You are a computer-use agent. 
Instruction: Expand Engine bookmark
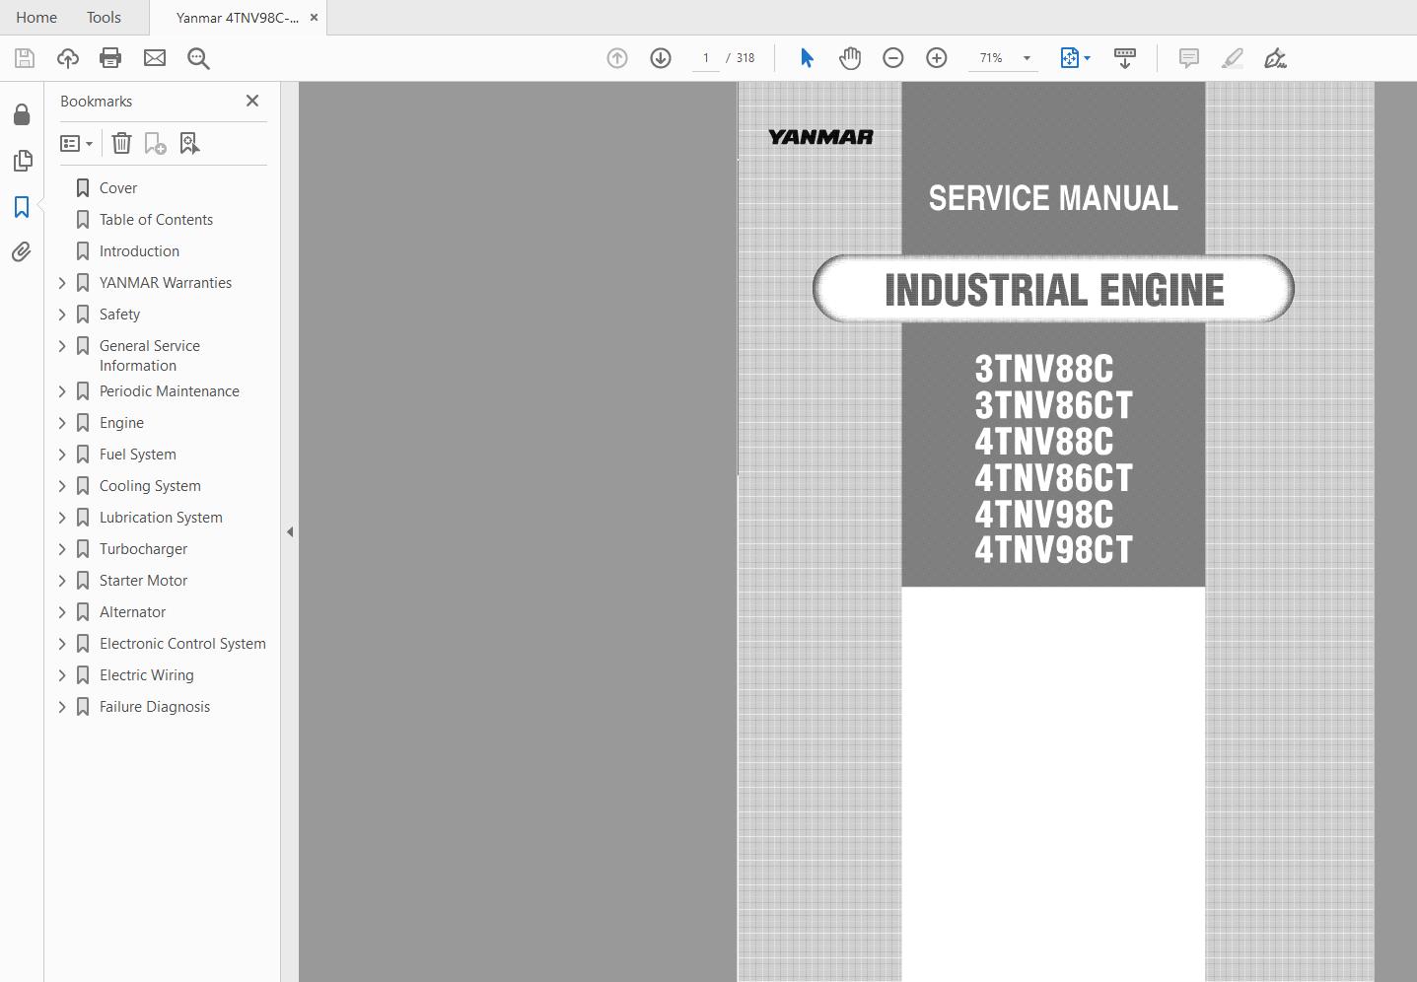(x=62, y=423)
